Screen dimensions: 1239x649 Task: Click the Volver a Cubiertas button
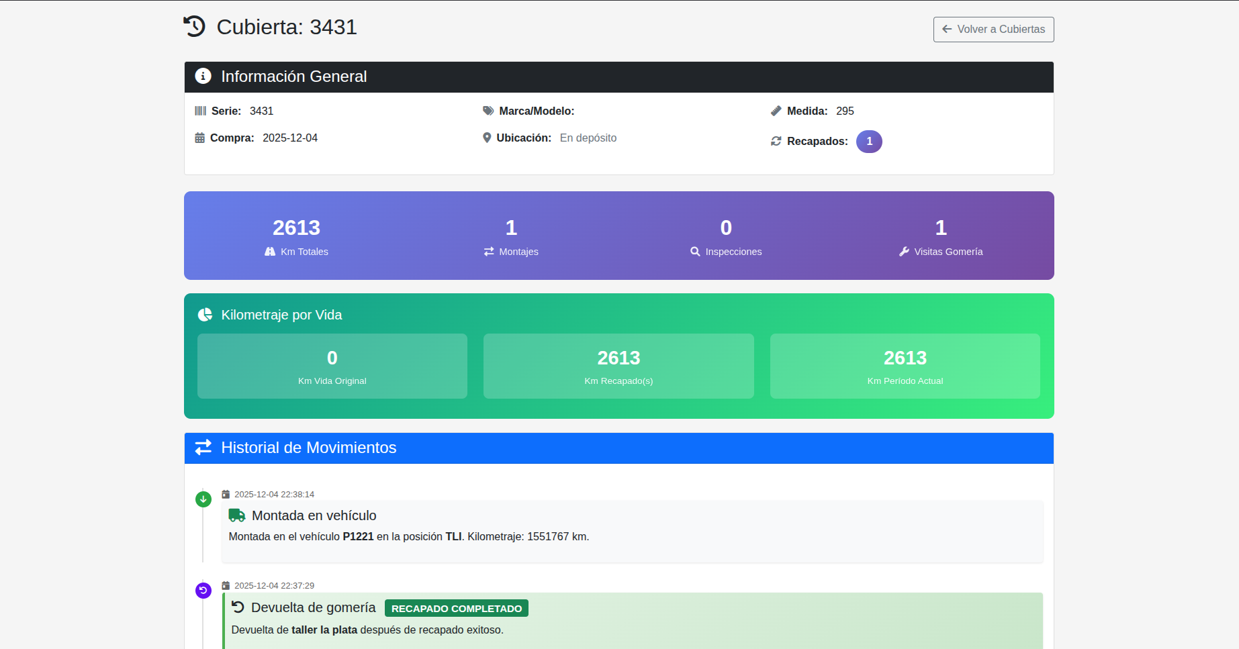point(993,30)
